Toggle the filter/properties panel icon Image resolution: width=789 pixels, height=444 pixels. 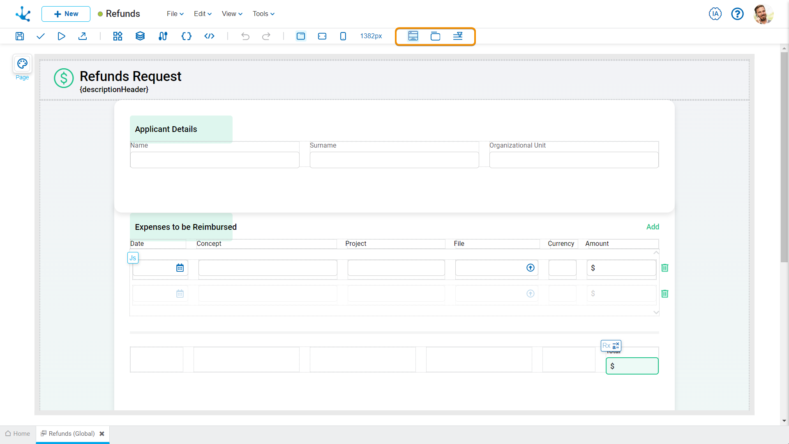tap(457, 36)
